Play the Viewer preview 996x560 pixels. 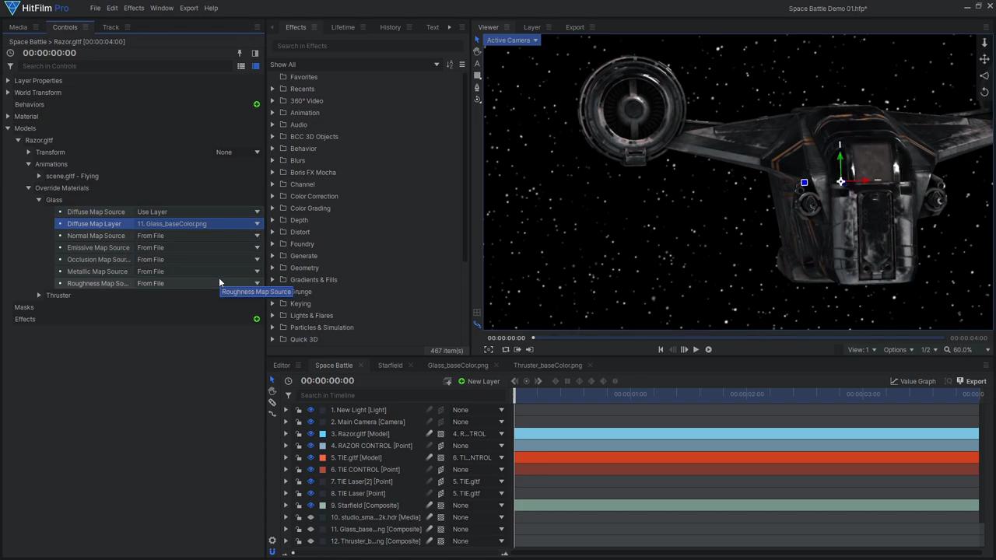tap(696, 349)
